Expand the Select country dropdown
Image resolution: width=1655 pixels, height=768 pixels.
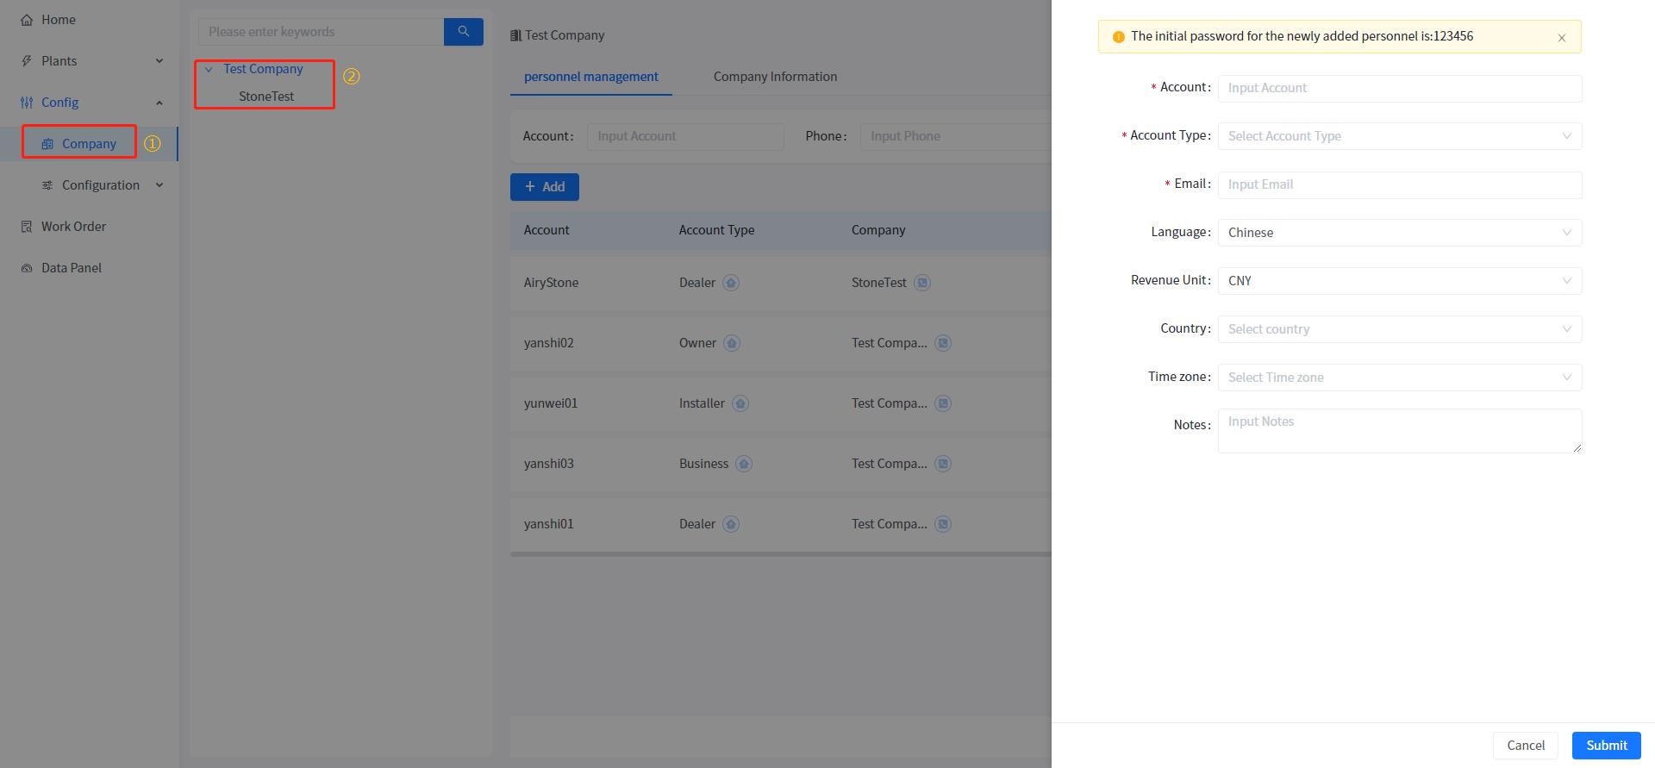(x=1398, y=329)
